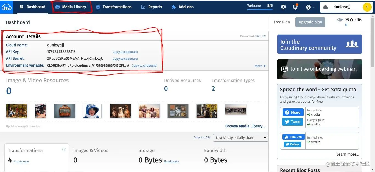
Task: Click the API Secret value text
Action: tap(75, 58)
